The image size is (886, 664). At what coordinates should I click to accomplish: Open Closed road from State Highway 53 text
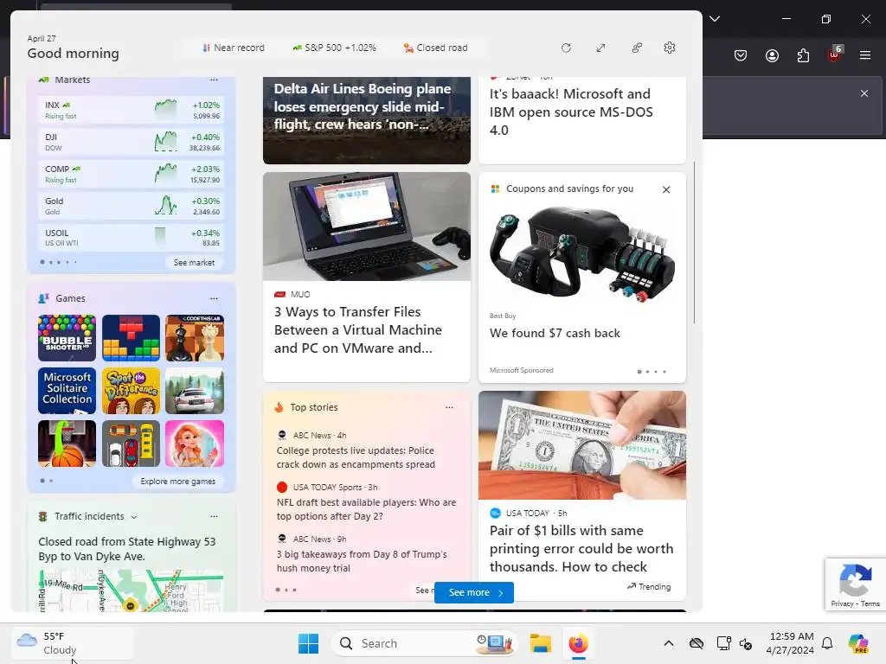126,549
